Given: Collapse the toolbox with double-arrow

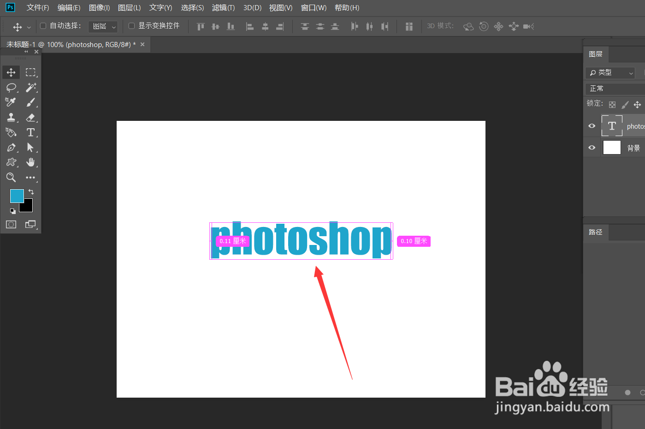Looking at the screenshot, I should coord(26,52).
